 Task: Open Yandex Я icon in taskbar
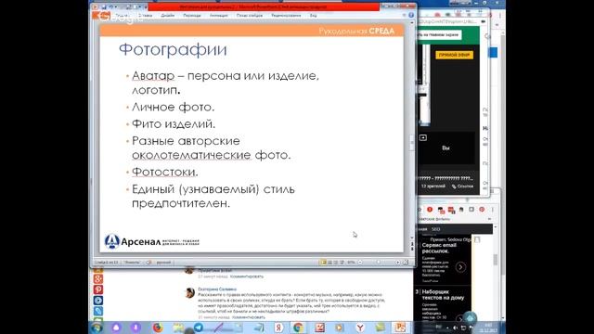[x=278, y=328]
